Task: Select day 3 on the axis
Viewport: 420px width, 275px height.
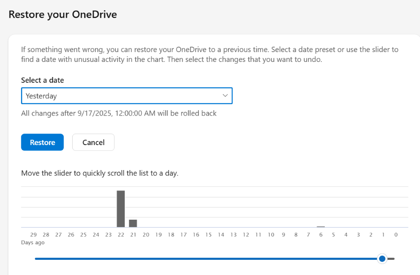Action: [x=358, y=235]
